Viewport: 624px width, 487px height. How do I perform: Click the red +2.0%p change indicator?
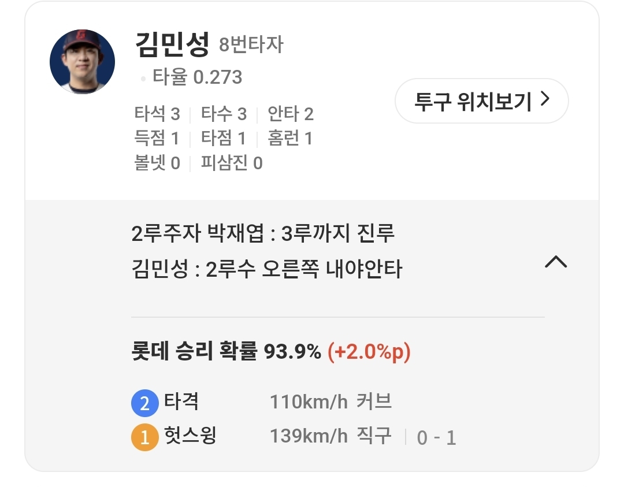369,351
